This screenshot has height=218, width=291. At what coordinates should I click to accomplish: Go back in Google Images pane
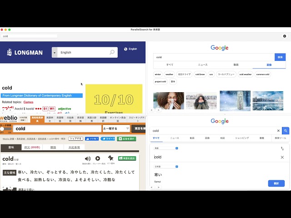pyautogui.click(x=151, y=110)
